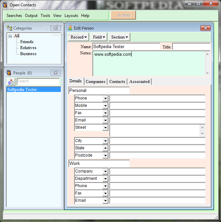Open the Postcode field type dropdown
221x222 pixels.
coord(105,155)
